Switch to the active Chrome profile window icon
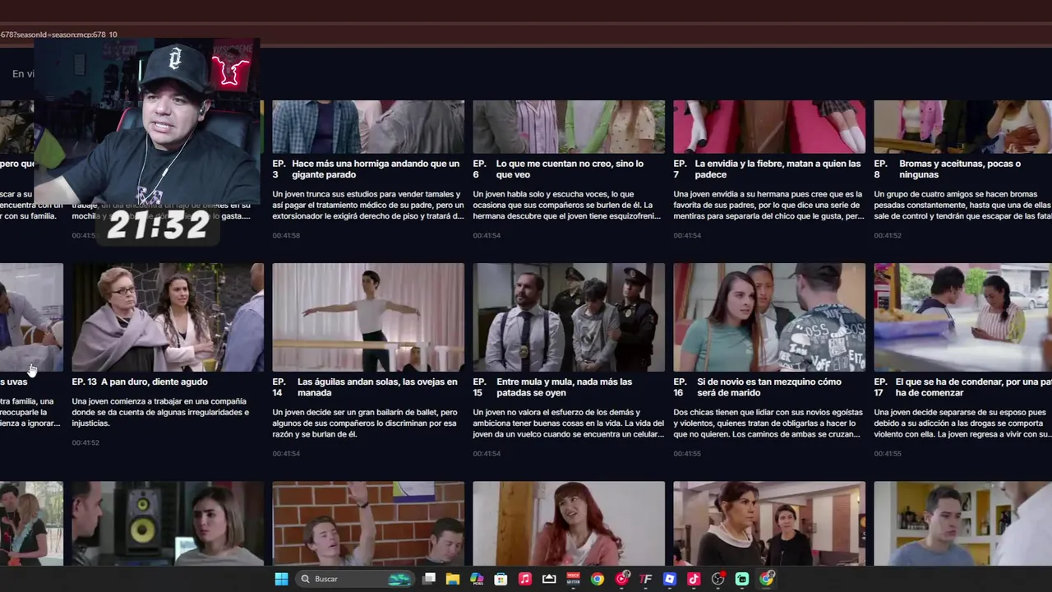Screen dimensions: 1052x592 click(766, 579)
